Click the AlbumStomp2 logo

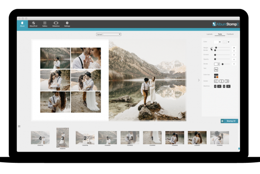(x=225, y=24)
